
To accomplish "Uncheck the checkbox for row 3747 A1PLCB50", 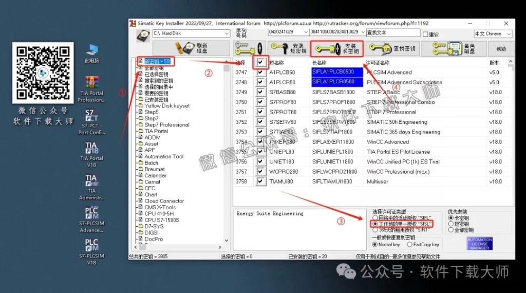I will coord(260,72).
